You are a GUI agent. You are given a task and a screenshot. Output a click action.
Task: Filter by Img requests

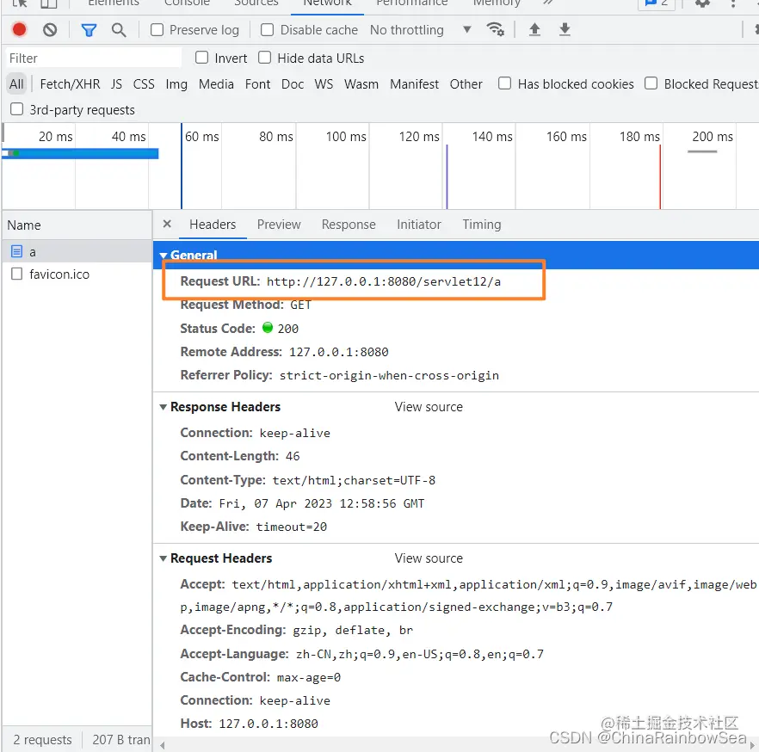176,84
